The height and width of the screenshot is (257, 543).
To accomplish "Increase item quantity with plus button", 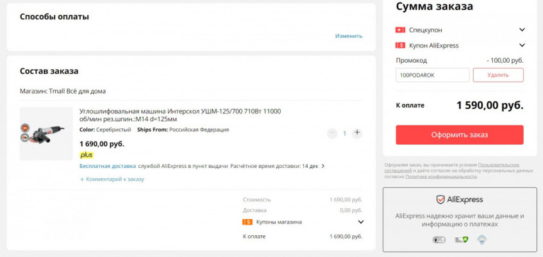I will [x=357, y=133].
